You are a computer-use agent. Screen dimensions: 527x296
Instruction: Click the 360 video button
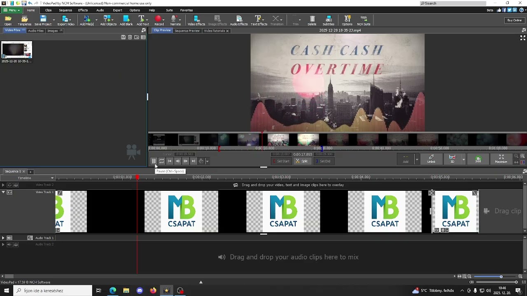tap(478, 159)
